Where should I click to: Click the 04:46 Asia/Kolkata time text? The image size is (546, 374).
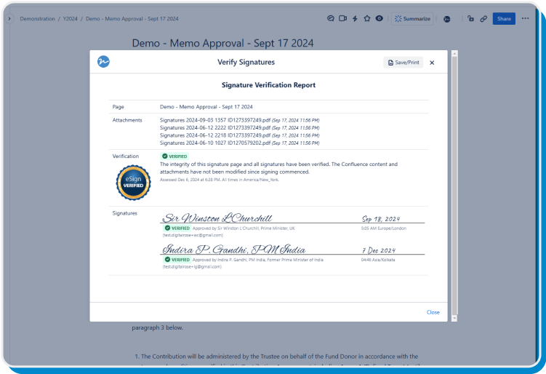(378, 260)
